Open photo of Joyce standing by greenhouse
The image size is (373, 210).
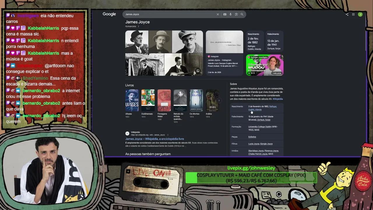pyautogui.click(x=145, y=64)
